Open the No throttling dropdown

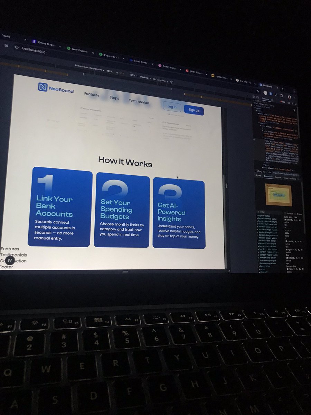(x=160, y=80)
